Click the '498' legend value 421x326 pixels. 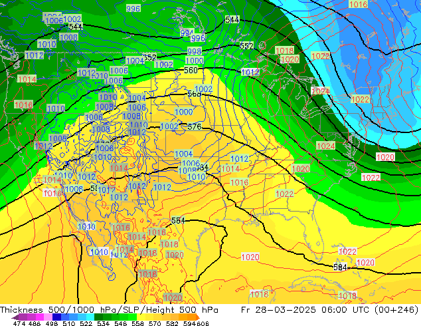(x=52, y=323)
